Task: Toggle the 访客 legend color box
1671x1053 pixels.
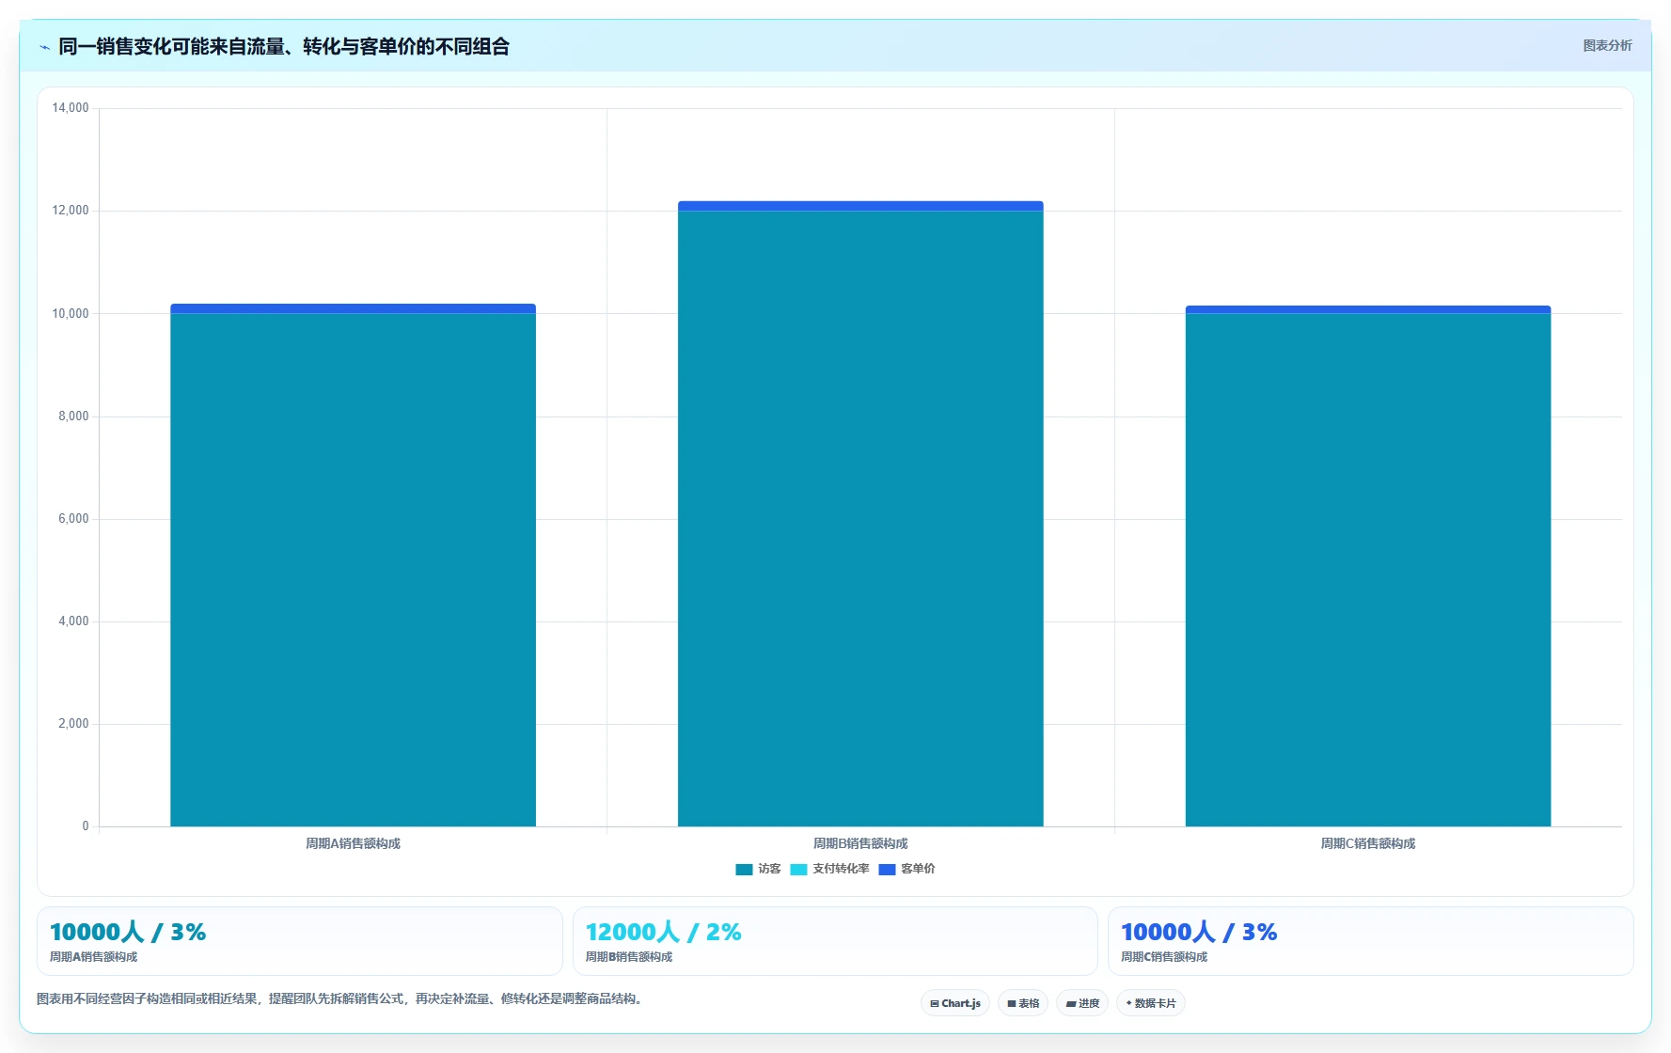Action: [744, 870]
